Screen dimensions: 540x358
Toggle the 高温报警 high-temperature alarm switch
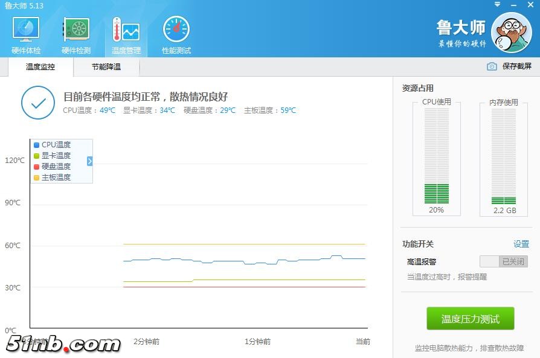click(503, 261)
